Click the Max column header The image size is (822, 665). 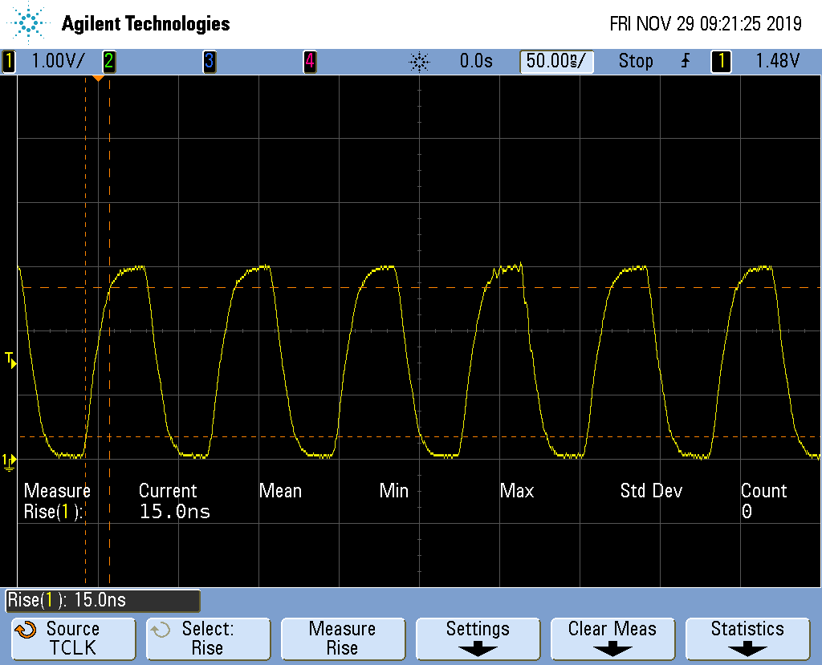pyautogui.click(x=517, y=491)
